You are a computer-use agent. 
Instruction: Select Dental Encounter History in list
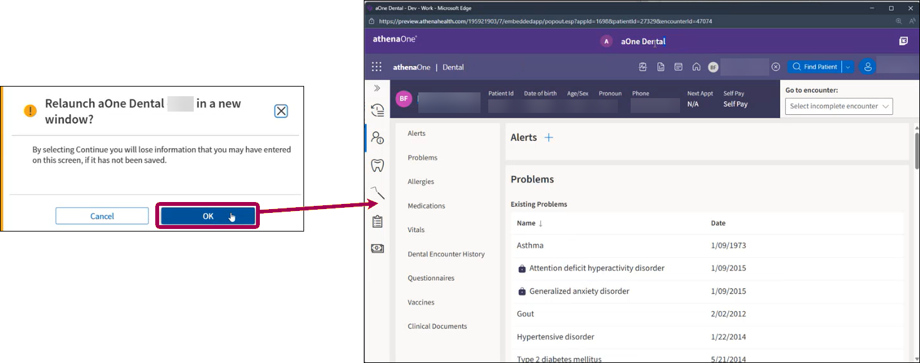(446, 254)
